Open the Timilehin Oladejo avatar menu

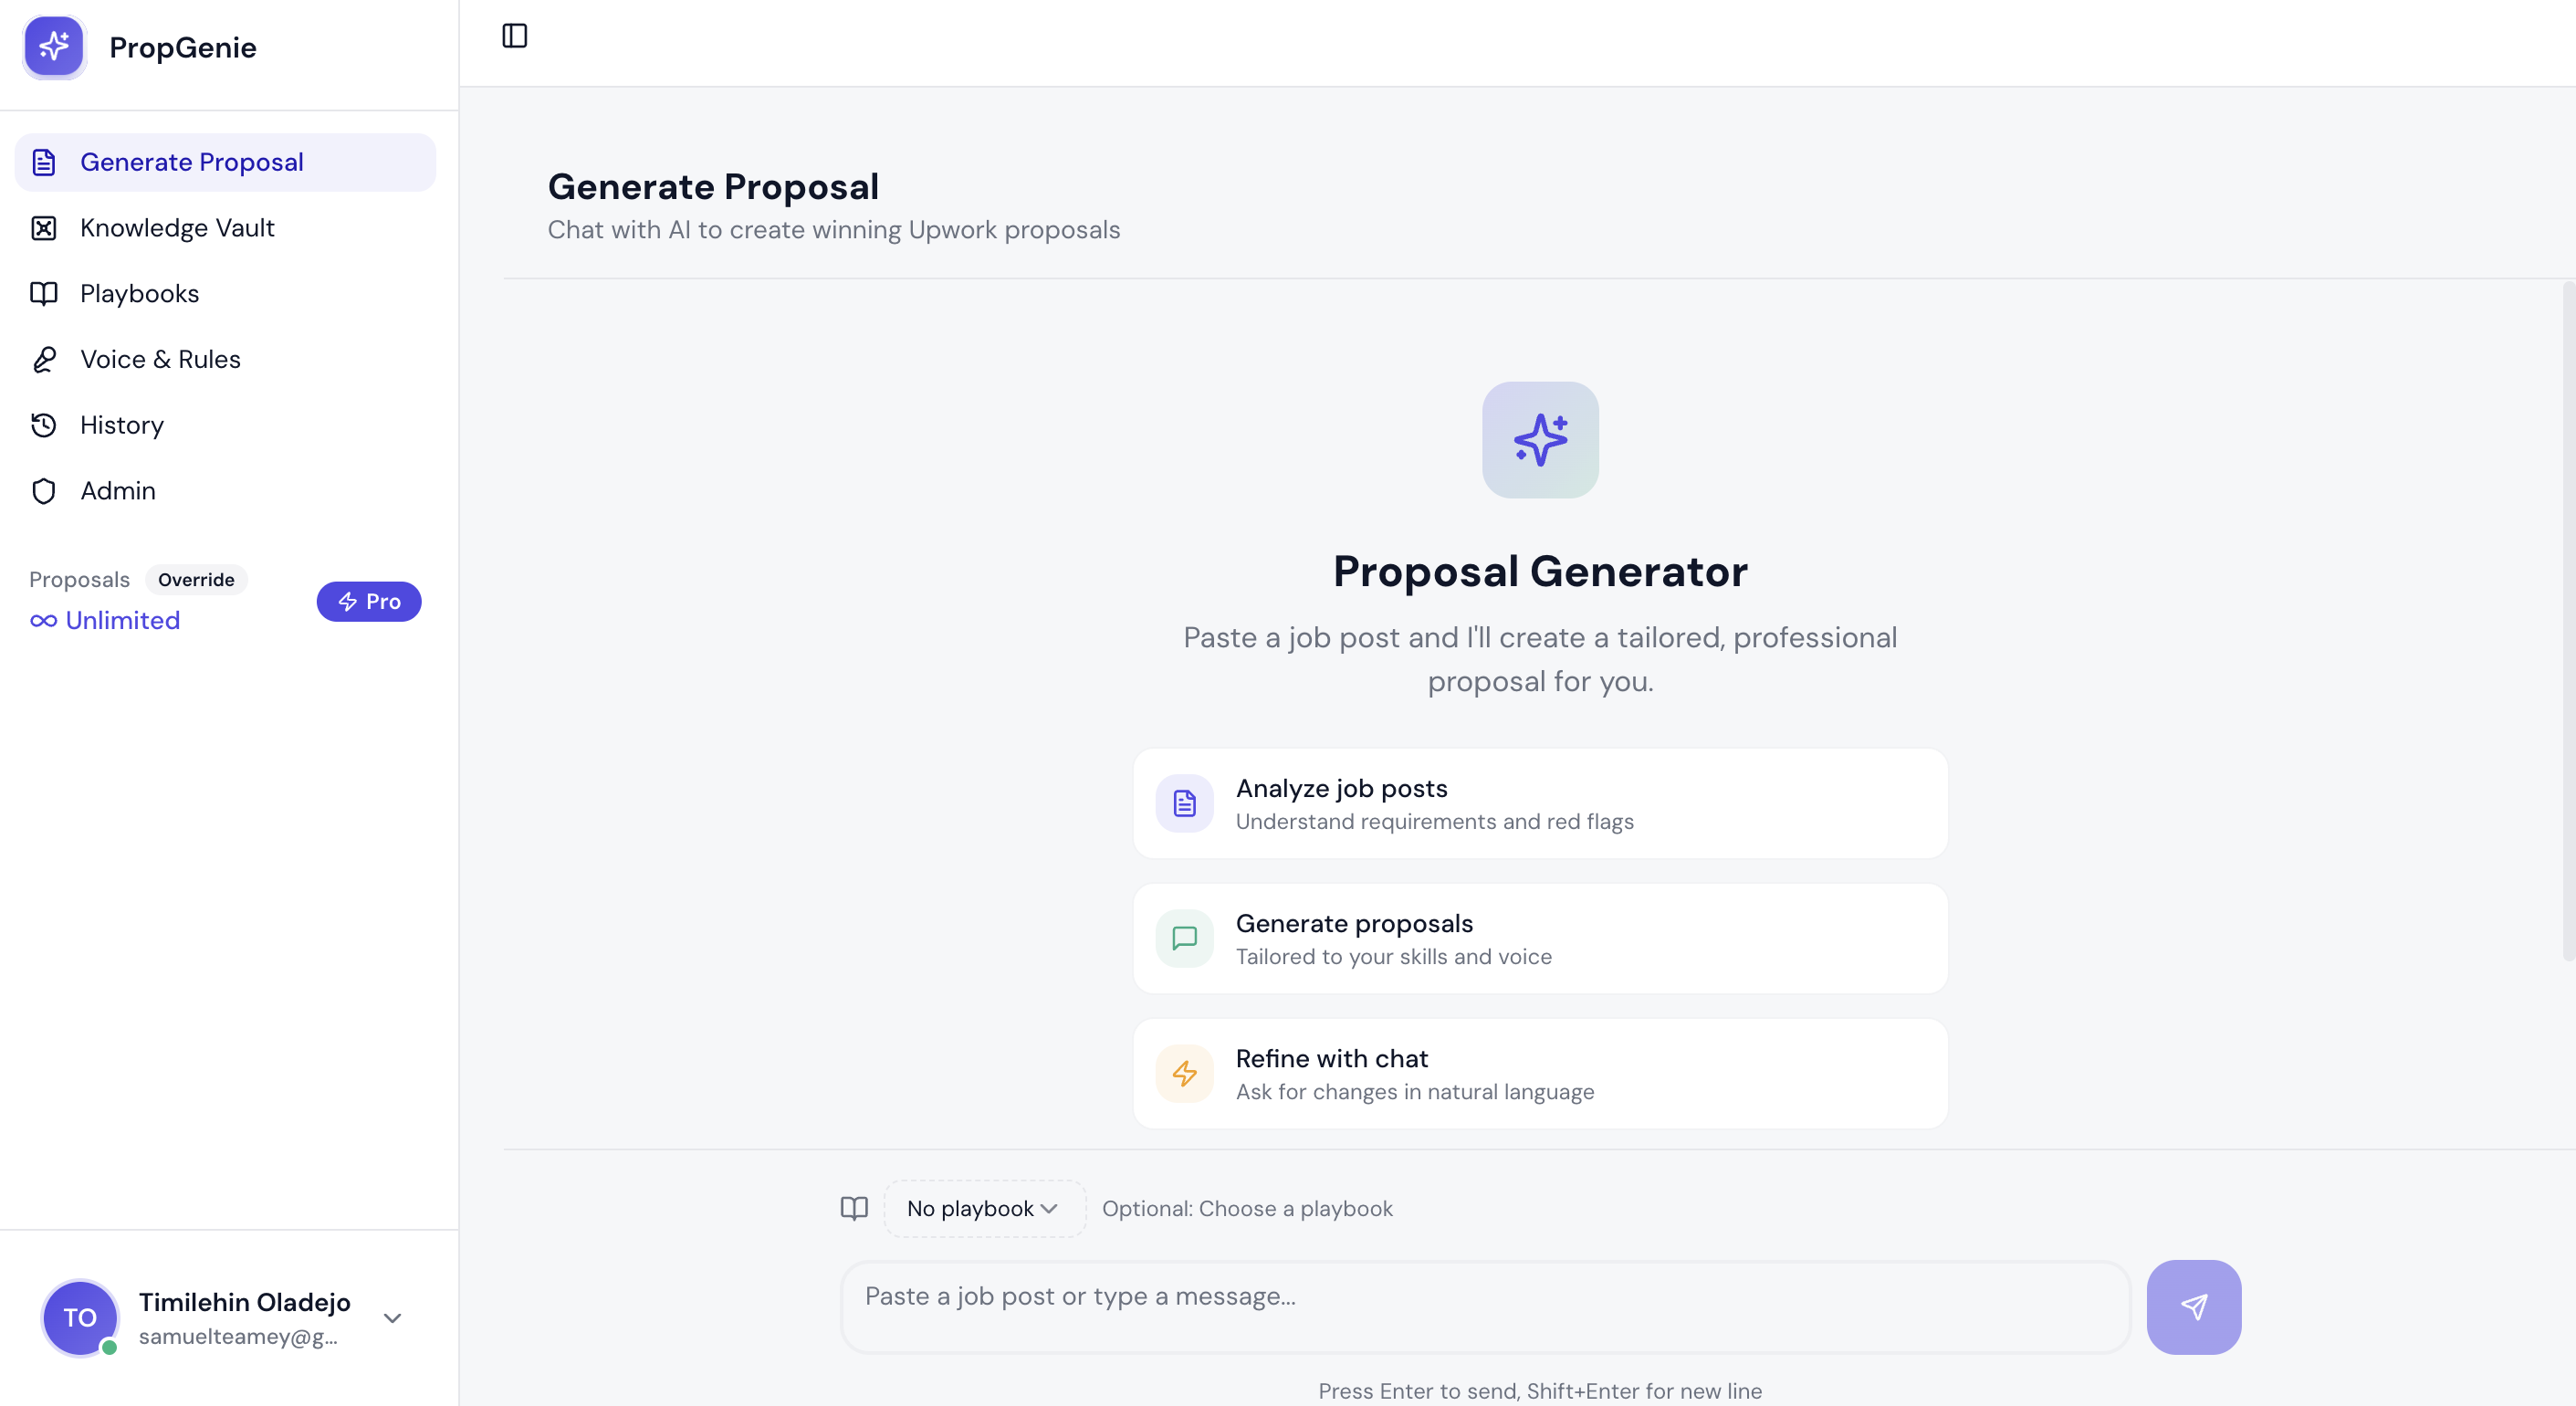click(79, 1318)
